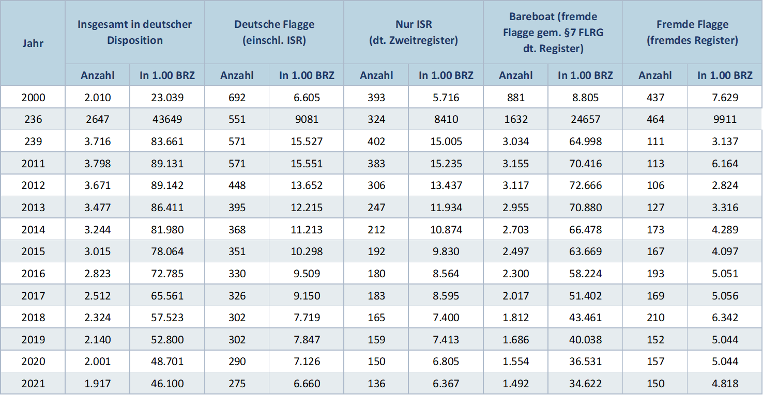Image resolution: width=763 pixels, height=395 pixels.
Task: Click the year cell "2014"
Action: [x=33, y=230]
